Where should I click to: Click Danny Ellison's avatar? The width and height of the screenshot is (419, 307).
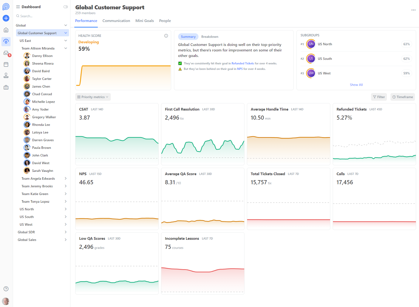27,56
